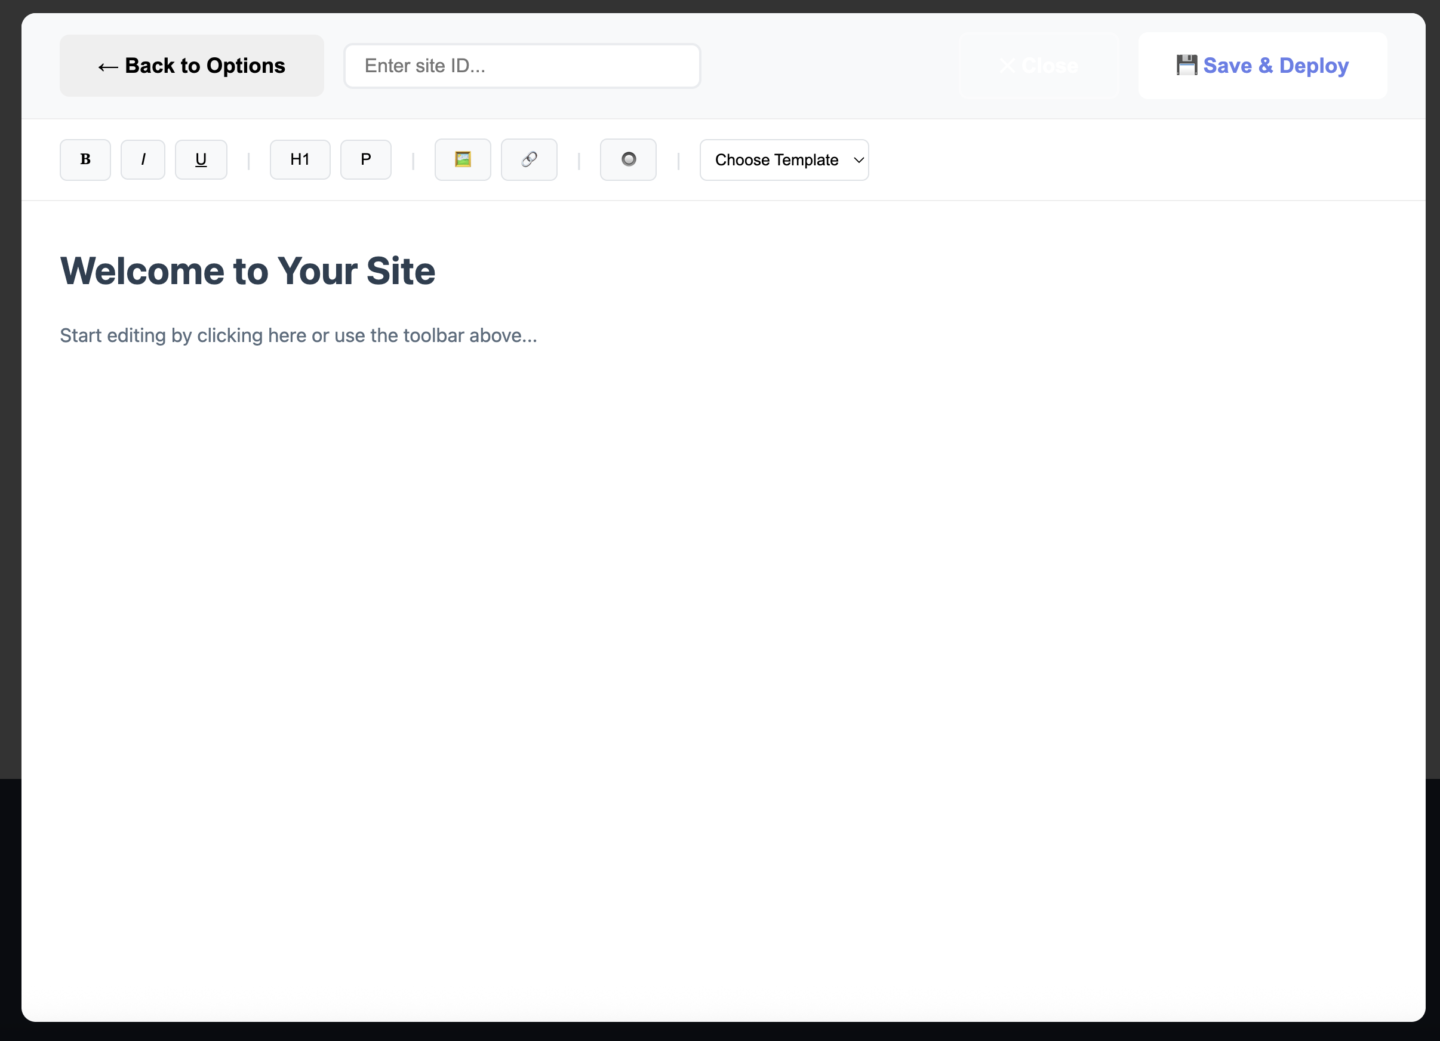Viewport: 1440px width, 1041px height.
Task: Click the back arrow in Back to Options
Action: tap(107, 66)
